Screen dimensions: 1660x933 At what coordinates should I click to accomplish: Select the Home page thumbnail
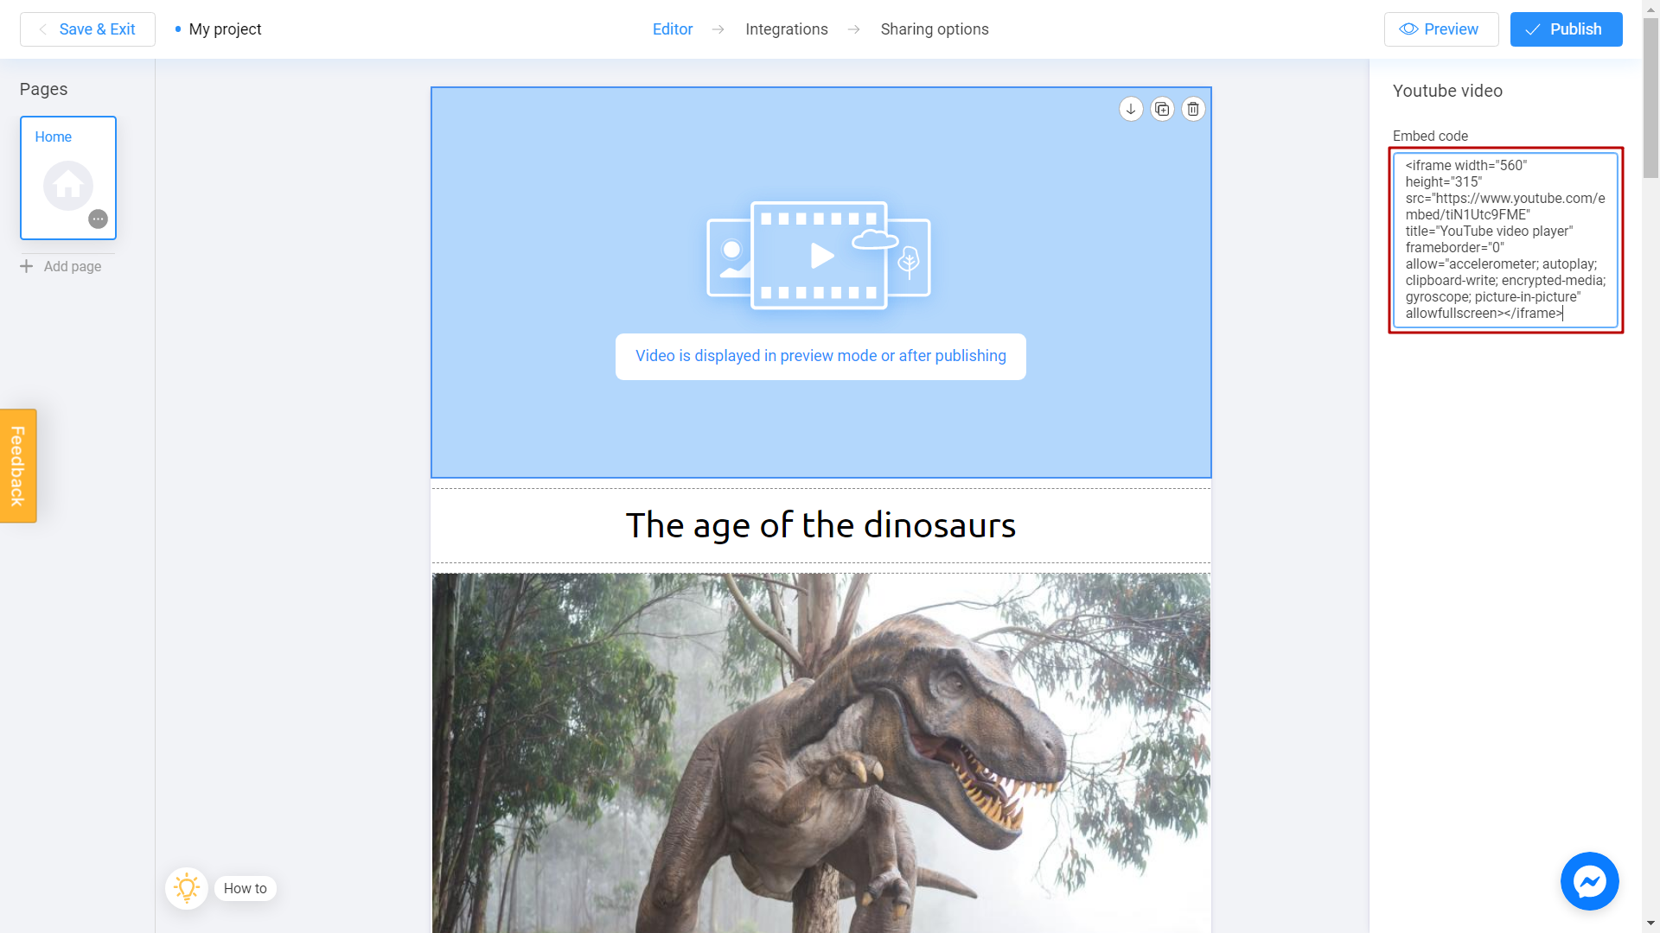point(68,178)
